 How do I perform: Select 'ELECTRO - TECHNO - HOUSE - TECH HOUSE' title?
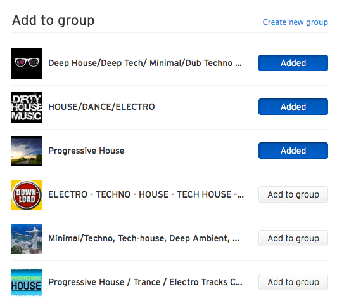tap(146, 194)
